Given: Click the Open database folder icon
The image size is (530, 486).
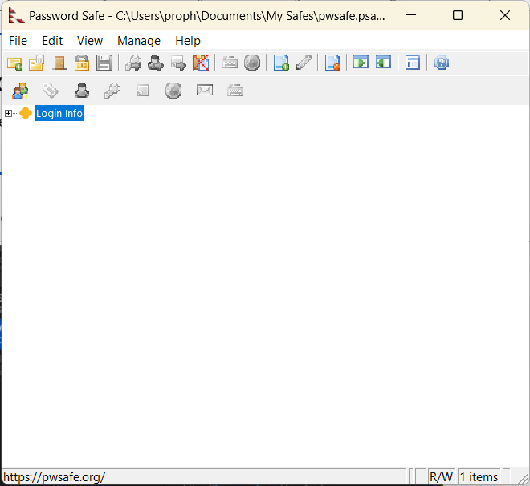Looking at the screenshot, I should pos(36,63).
